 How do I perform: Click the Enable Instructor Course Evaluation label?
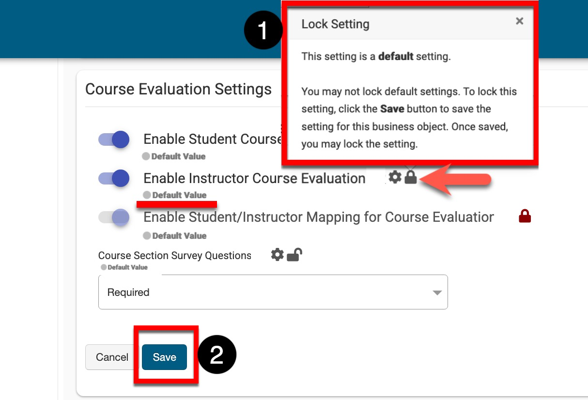(254, 178)
